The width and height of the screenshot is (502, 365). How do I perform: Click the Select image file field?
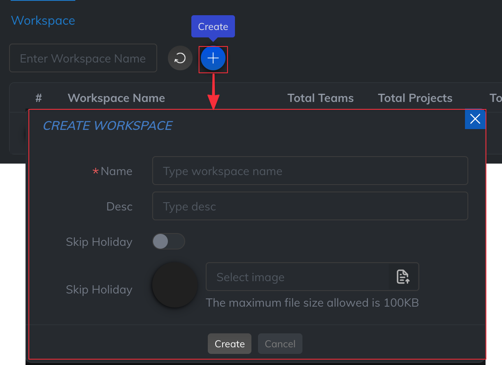pyautogui.click(x=297, y=277)
